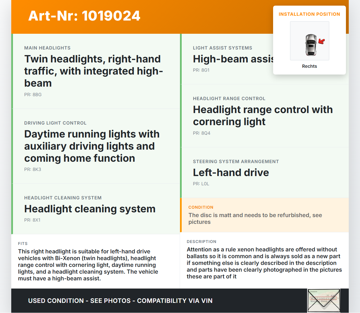
Task: Click PR code 8G1
Action: click(201, 70)
